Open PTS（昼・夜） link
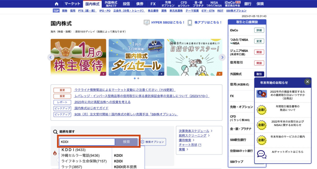Screen dimensions: 317x169 point(87,11)
